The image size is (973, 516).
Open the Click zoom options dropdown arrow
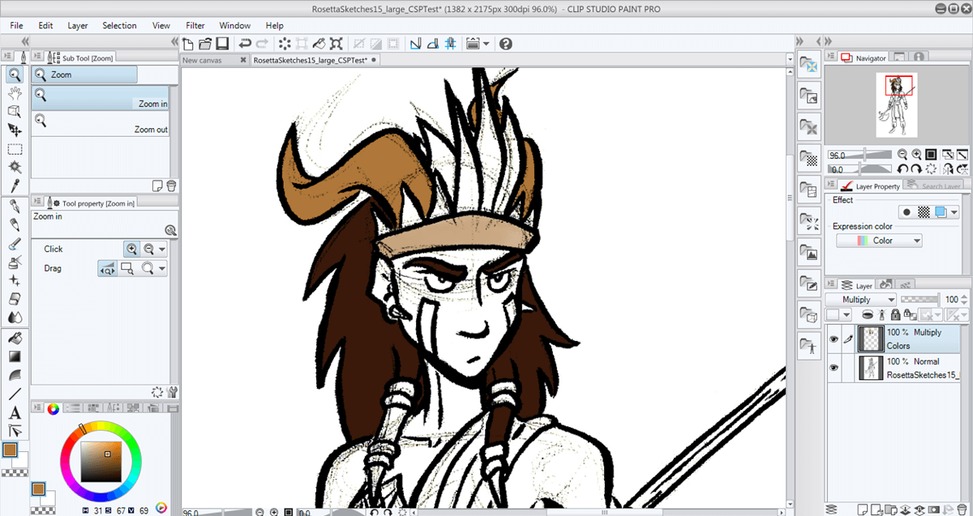[163, 249]
